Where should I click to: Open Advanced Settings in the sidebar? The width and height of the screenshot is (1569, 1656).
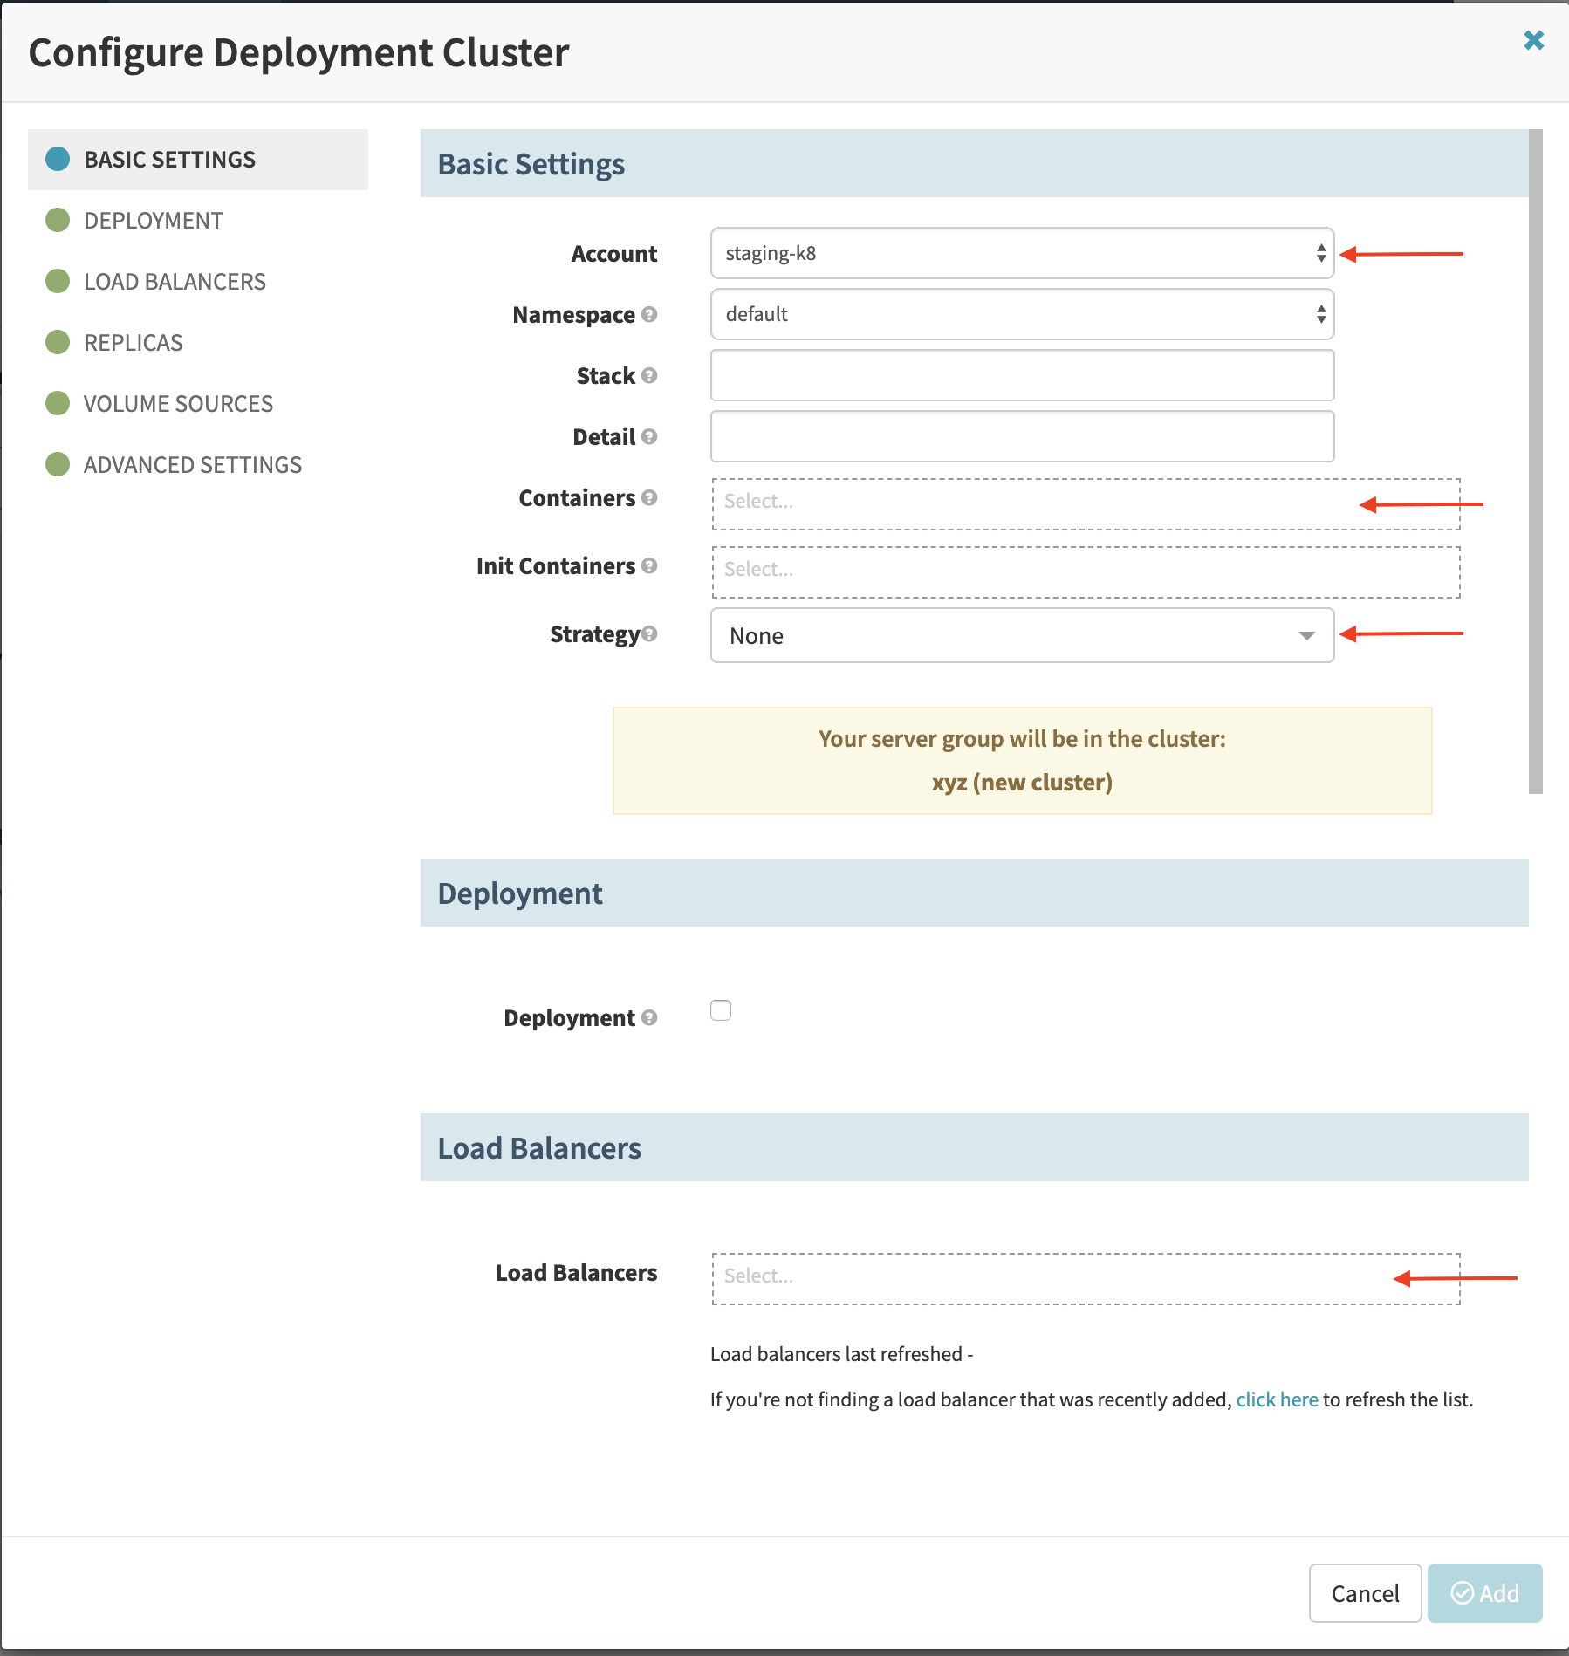point(192,465)
